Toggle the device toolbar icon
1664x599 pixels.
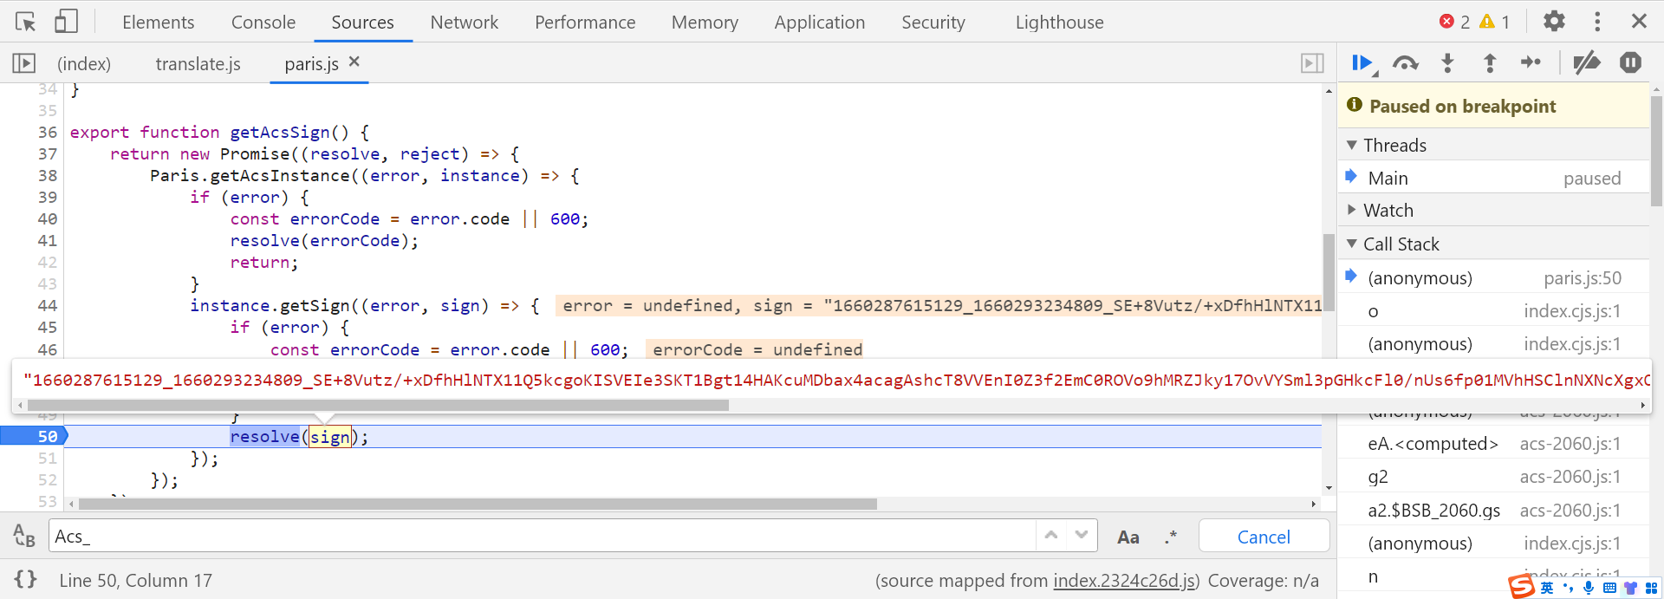[66, 22]
